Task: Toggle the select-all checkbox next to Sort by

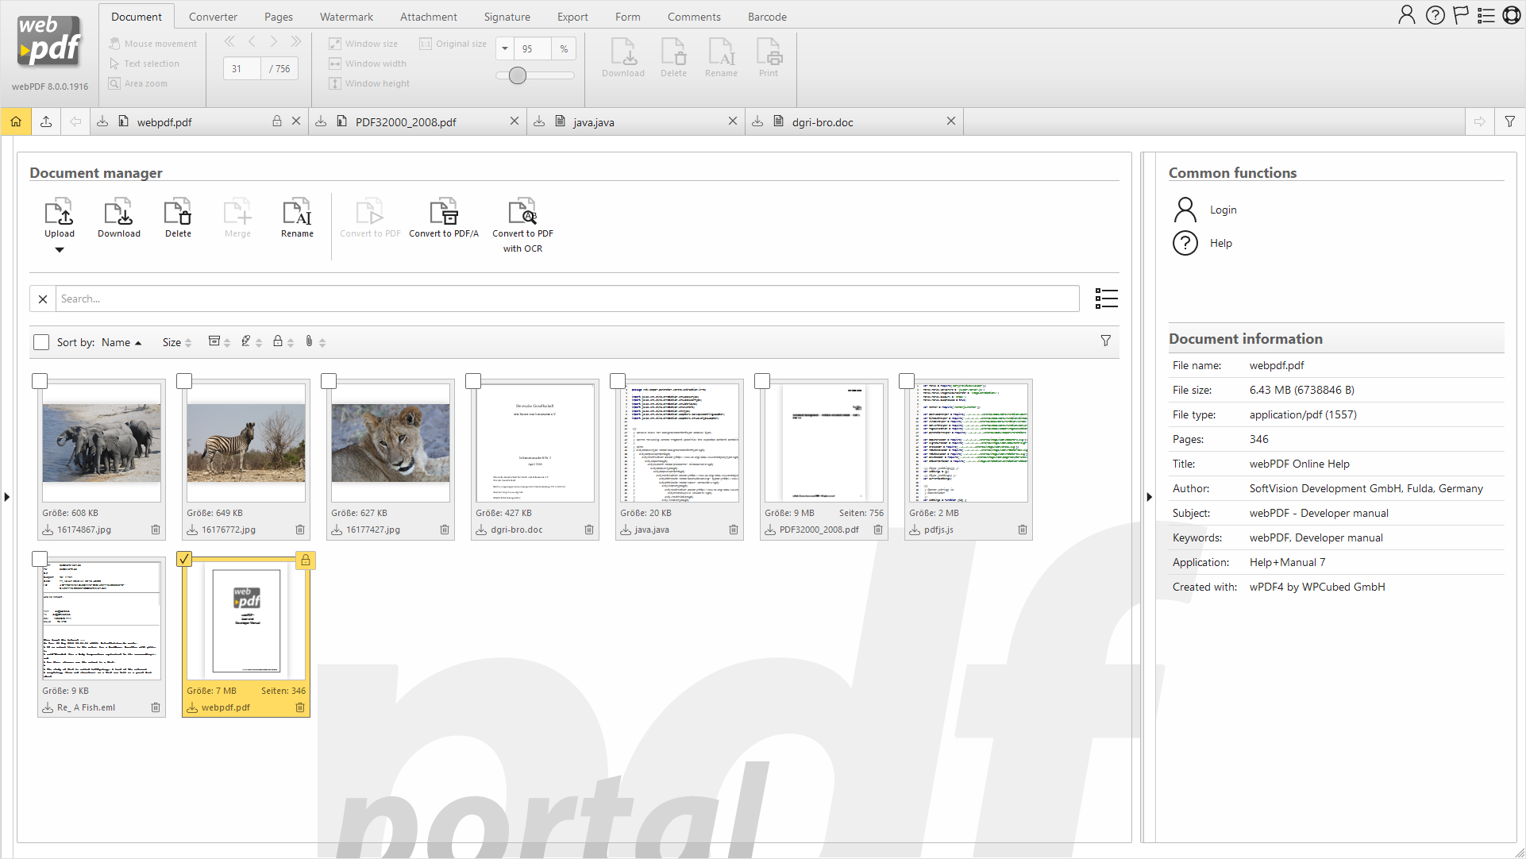Action: coord(41,342)
